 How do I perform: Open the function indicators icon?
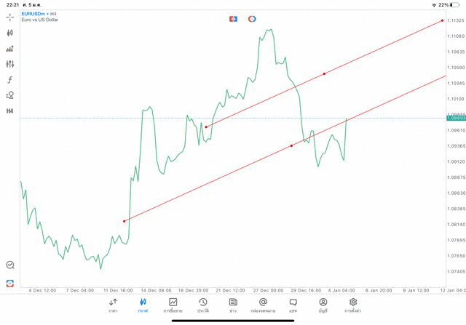10,80
